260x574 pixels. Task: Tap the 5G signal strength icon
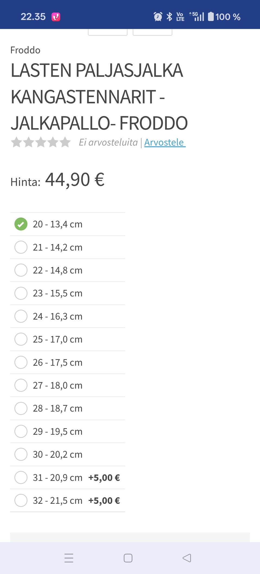point(197,17)
